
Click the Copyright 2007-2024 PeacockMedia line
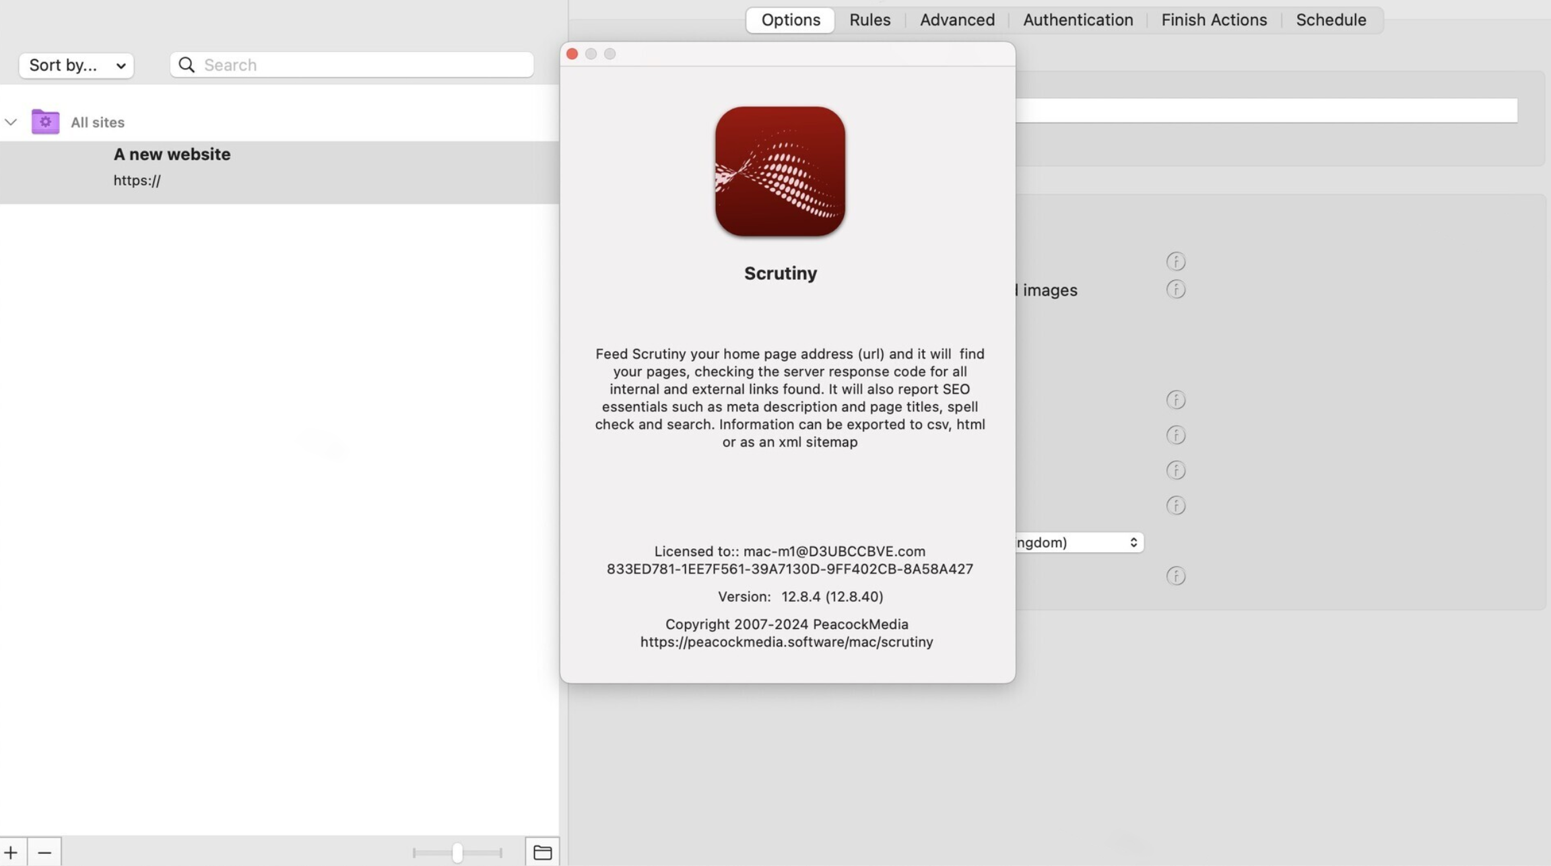787,624
